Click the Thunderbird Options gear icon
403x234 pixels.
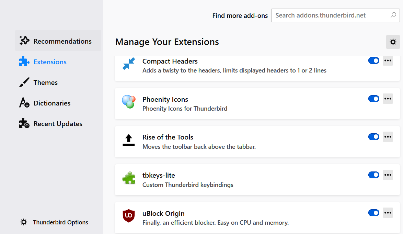point(24,222)
